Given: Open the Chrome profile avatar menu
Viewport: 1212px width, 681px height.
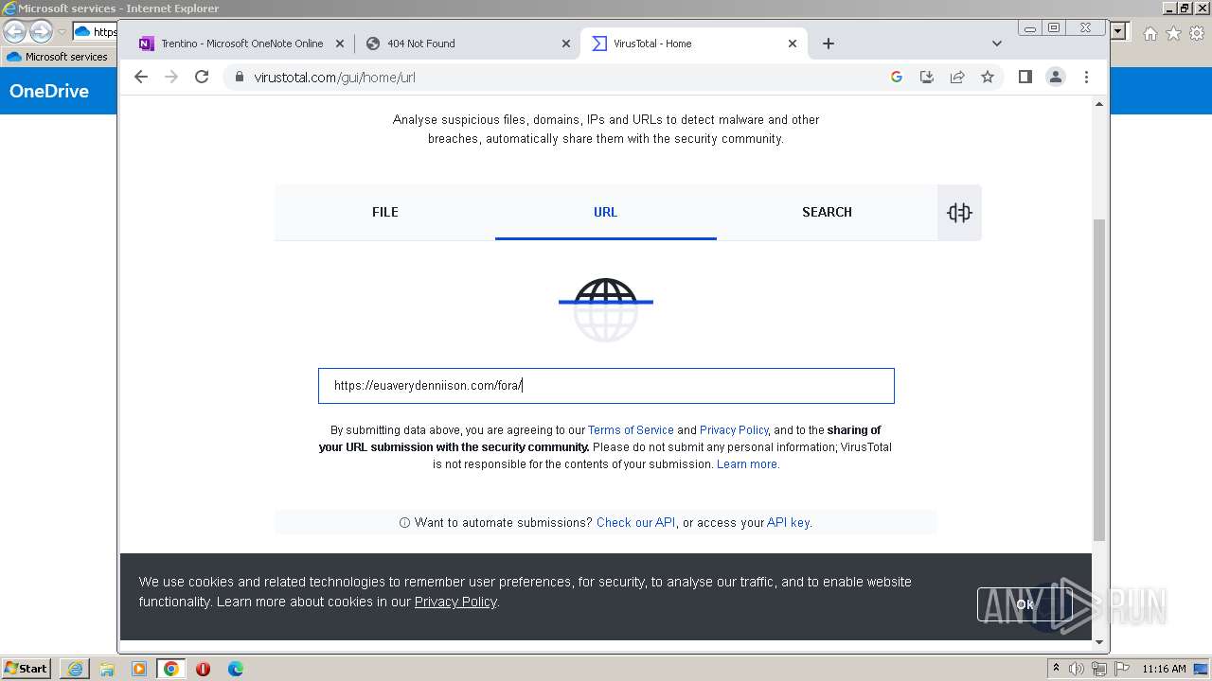Looking at the screenshot, I should [x=1056, y=77].
